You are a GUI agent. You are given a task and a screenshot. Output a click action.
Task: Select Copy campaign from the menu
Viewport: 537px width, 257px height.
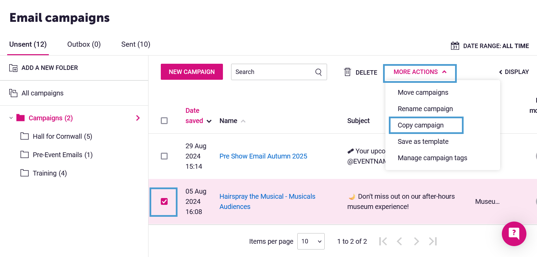421,125
